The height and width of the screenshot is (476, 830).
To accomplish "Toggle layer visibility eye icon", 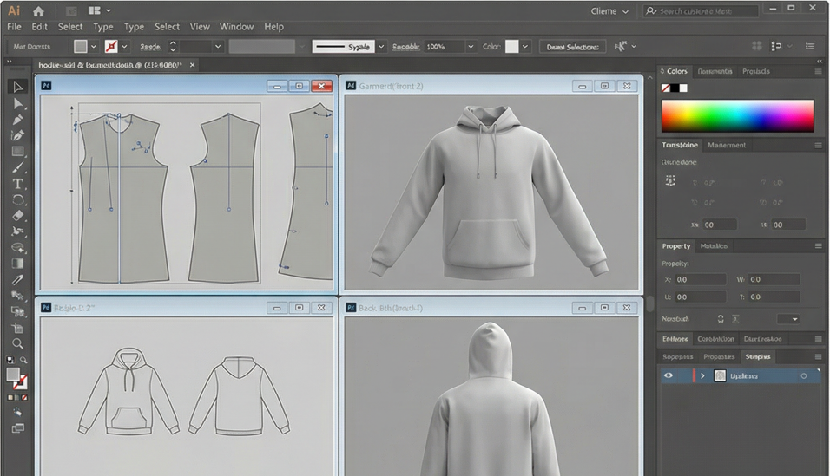I will point(669,376).
